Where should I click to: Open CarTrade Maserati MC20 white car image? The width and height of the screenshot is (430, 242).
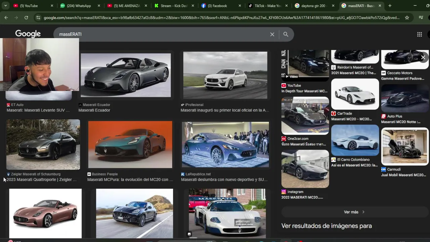355,94
